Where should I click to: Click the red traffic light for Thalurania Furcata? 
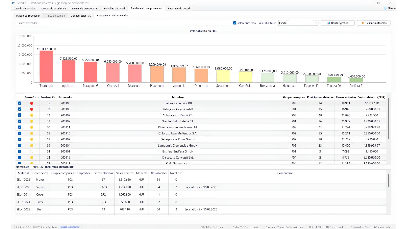point(32,103)
